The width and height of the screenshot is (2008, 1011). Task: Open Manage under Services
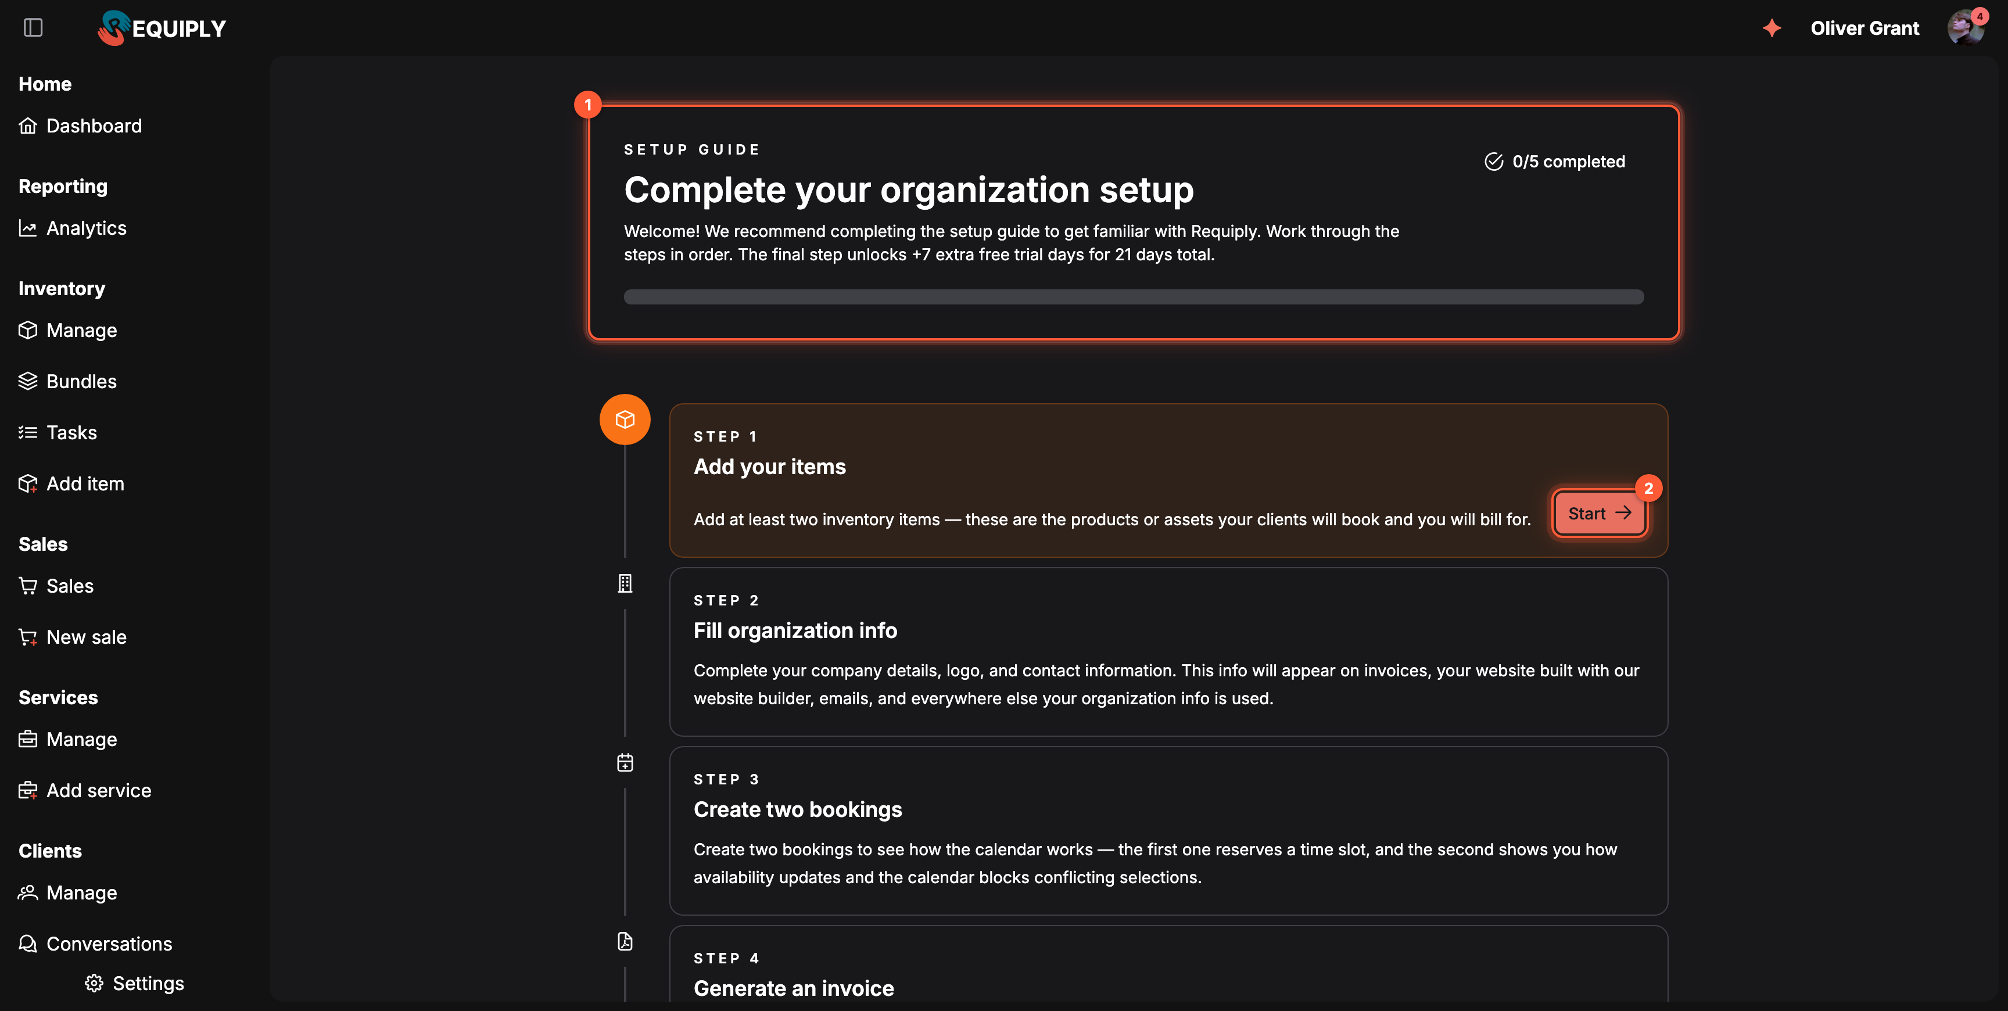[x=68, y=739]
